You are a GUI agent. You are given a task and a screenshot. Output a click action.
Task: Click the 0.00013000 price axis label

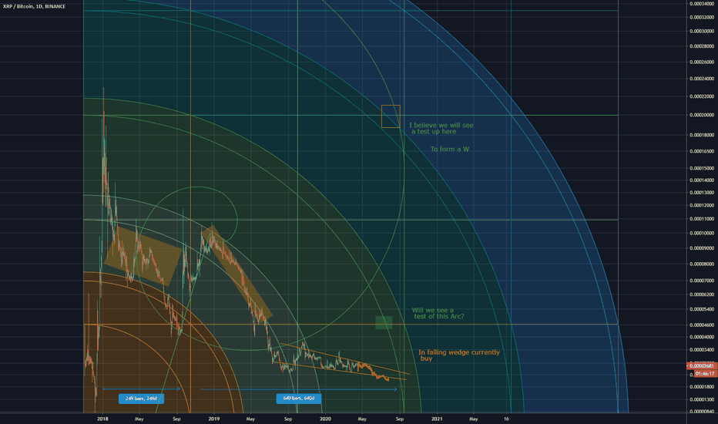click(x=702, y=193)
